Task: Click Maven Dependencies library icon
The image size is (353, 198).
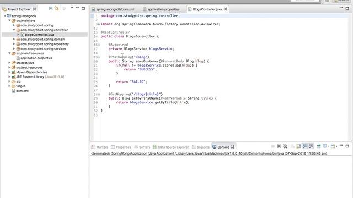Action: [x=13, y=72]
